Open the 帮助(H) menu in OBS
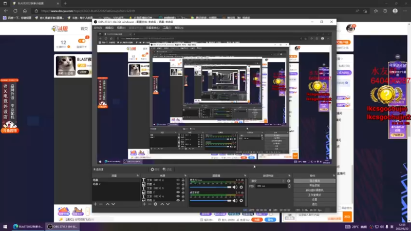The height and width of the screenshot is (231, 411). pyautogui.click(x=179, y=28)
